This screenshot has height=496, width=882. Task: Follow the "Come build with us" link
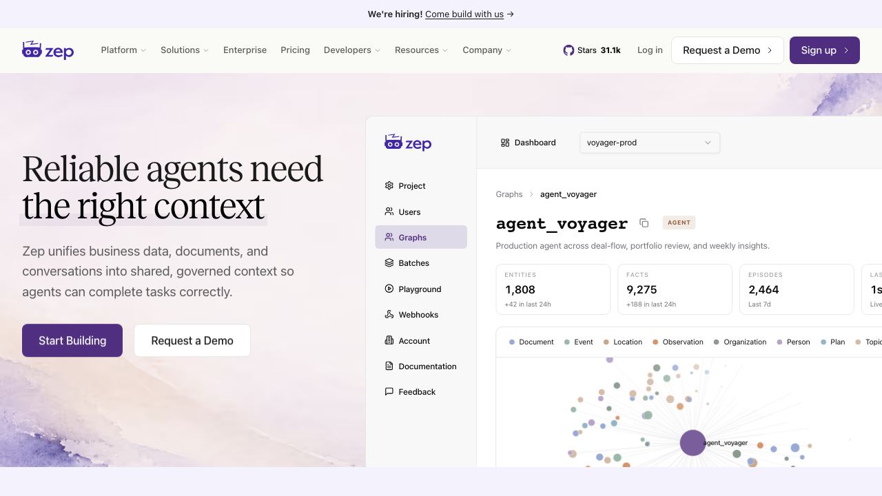pyautogui.click(x=464, y=14)
